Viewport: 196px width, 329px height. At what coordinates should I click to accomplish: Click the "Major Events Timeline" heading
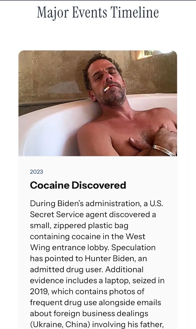coord(98,13)
